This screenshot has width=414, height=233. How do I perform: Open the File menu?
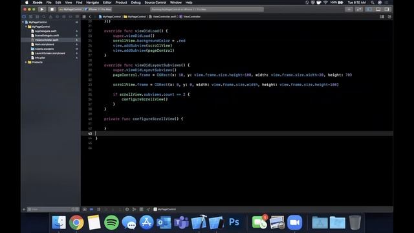pos(49,3)
